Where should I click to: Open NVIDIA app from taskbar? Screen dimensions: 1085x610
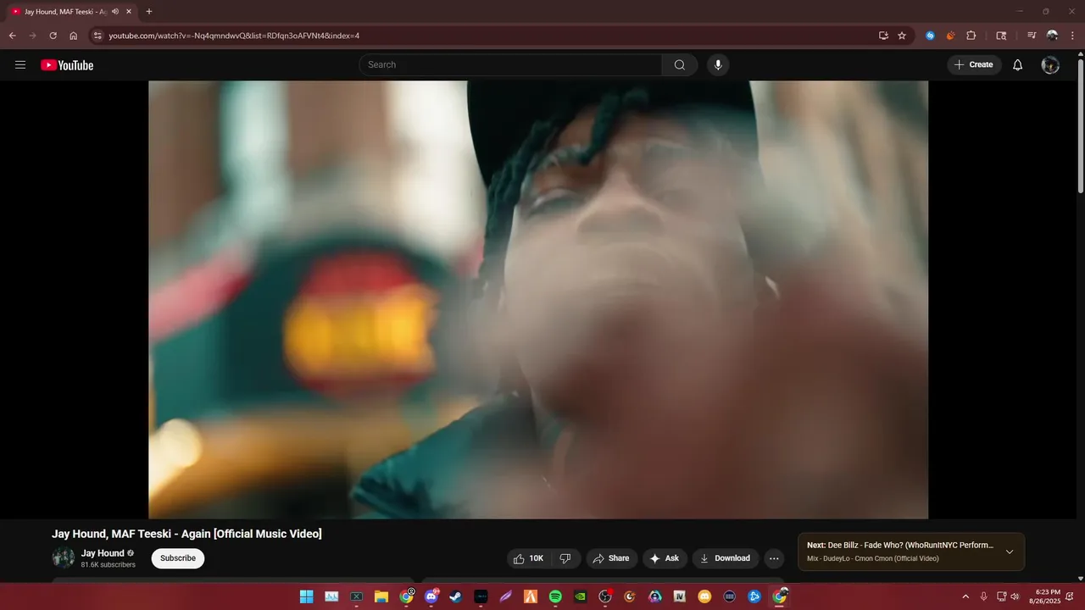(x=580, y=596)
